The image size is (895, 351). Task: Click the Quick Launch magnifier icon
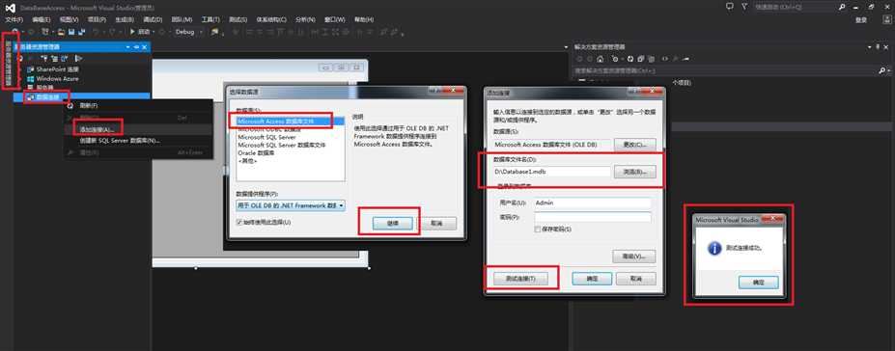(x=842, y=7)
